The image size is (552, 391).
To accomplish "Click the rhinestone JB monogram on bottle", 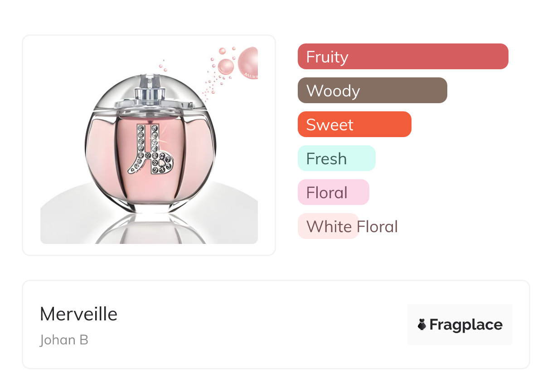I will (x=150, y=150).
